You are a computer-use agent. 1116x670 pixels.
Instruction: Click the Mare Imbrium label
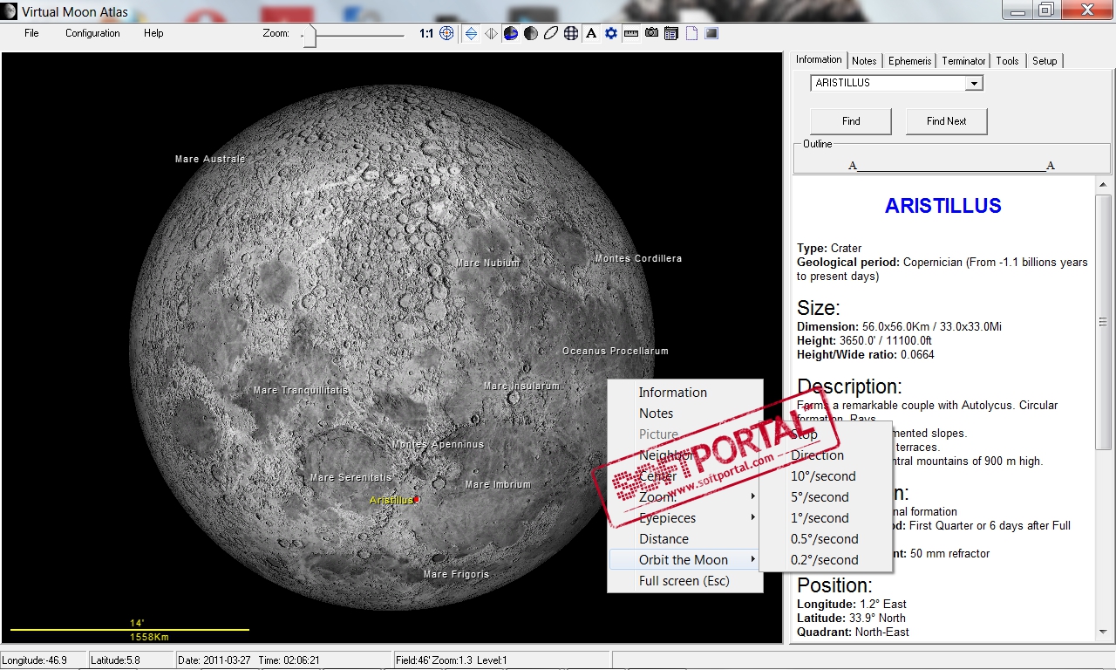498,485
